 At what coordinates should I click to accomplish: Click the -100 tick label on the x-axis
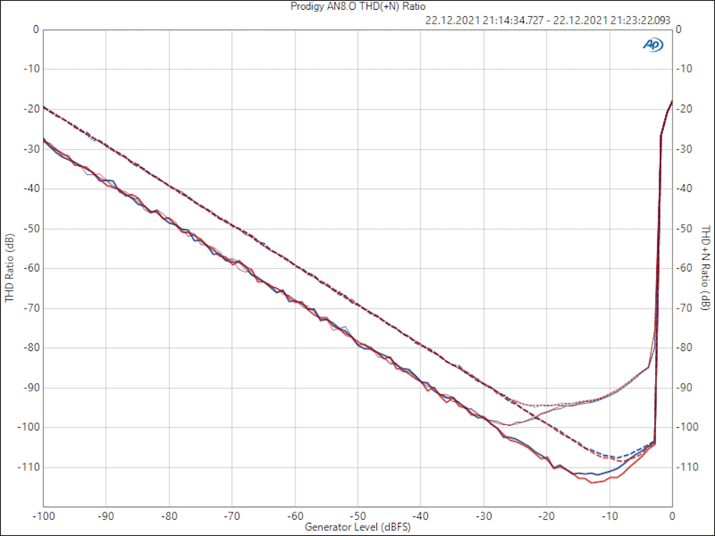click(43, 516)
